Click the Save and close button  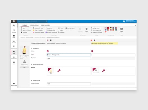pos(26,30)
